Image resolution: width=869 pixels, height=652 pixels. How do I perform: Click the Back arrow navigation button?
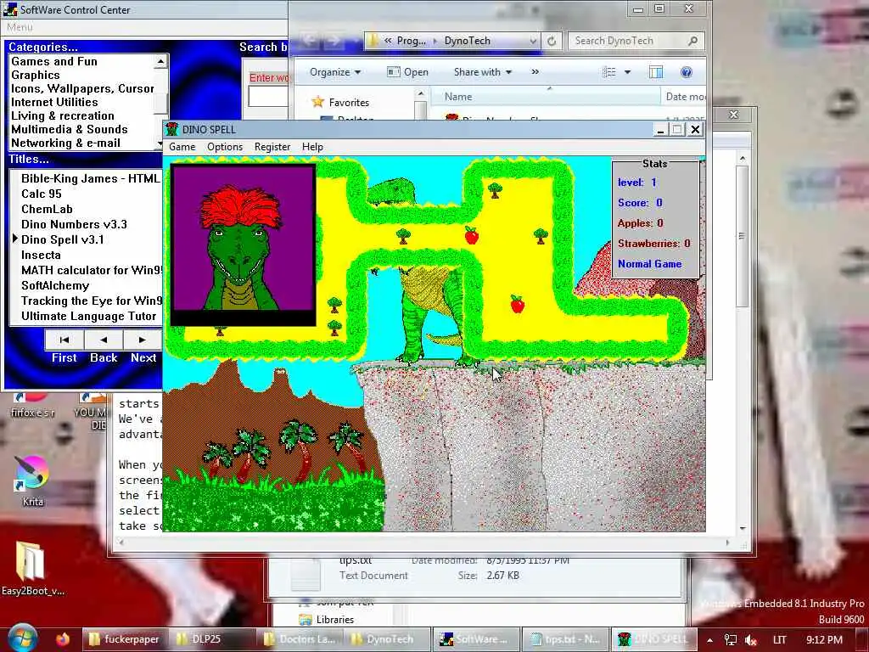pyautogui.click(x=103, y=340)
